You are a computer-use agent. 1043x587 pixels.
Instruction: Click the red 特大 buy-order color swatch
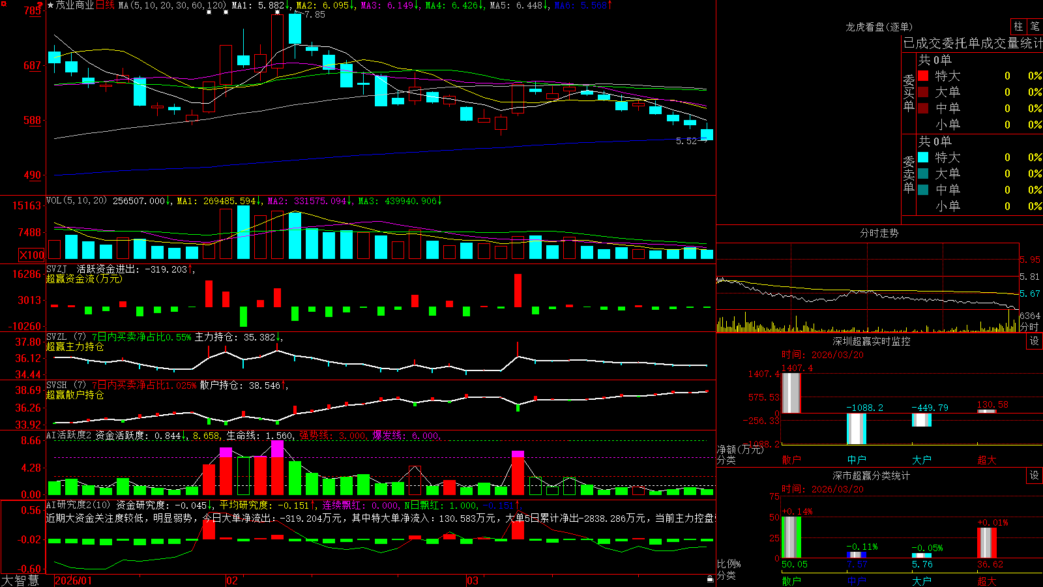click(923, 76)
